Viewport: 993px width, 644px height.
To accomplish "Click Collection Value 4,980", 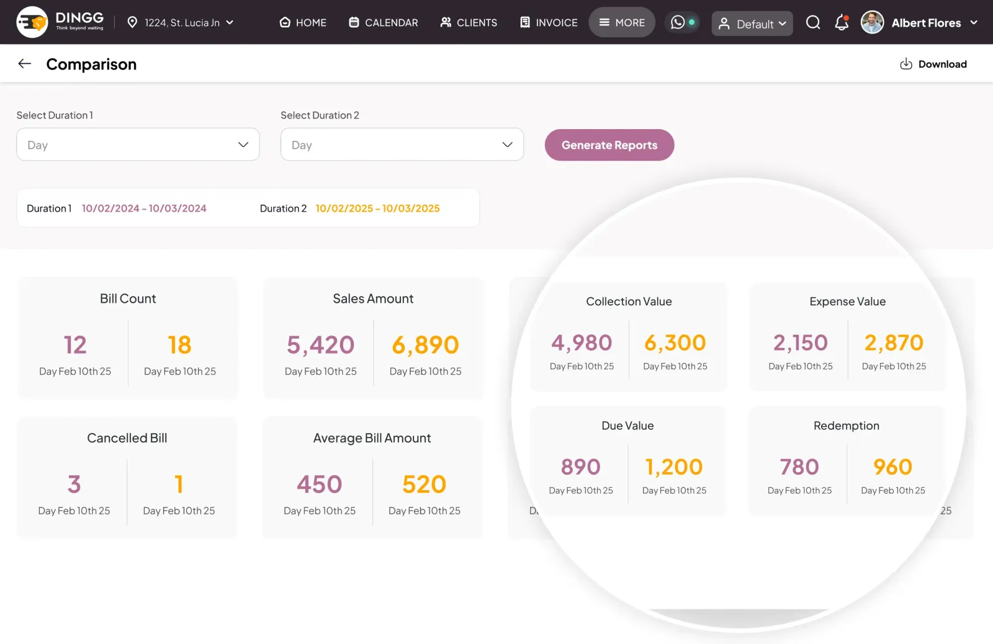I will tap(582, 342).
